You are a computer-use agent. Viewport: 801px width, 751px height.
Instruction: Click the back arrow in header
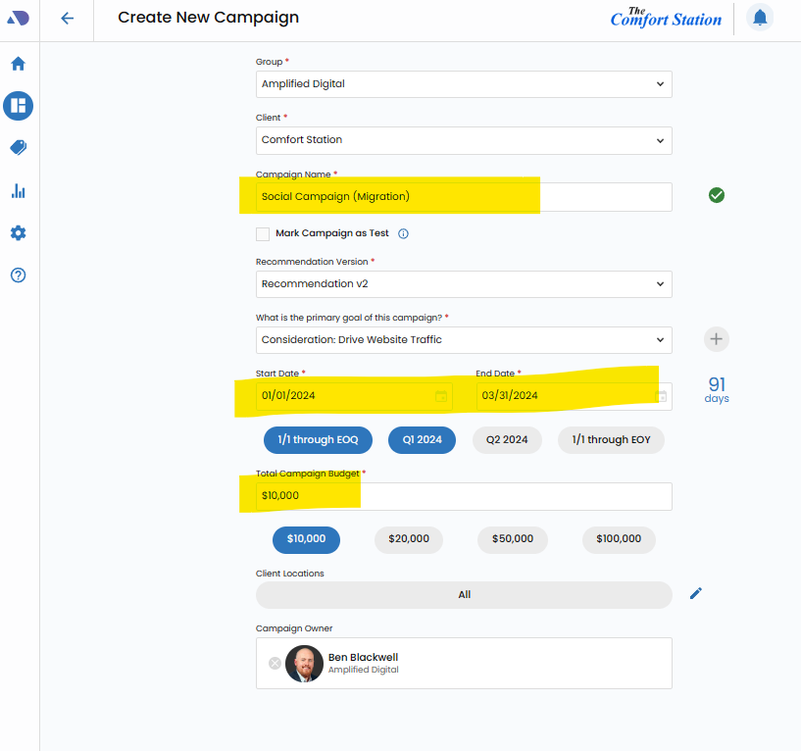pos(67,19)
